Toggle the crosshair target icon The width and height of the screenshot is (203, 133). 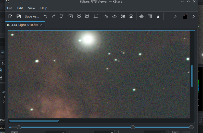pos(141,16)
